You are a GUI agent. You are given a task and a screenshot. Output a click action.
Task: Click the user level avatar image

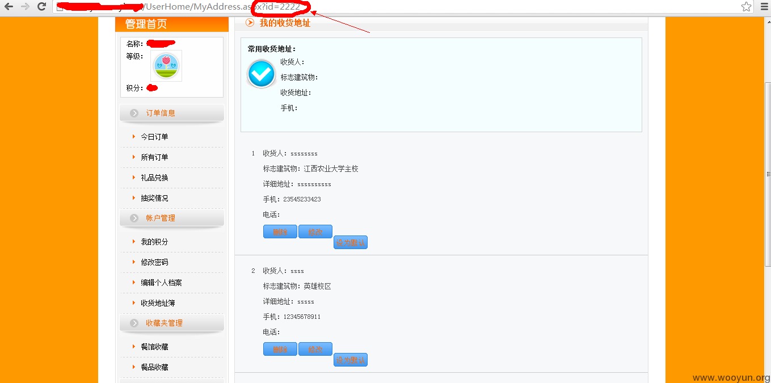[x=166, y=66]
